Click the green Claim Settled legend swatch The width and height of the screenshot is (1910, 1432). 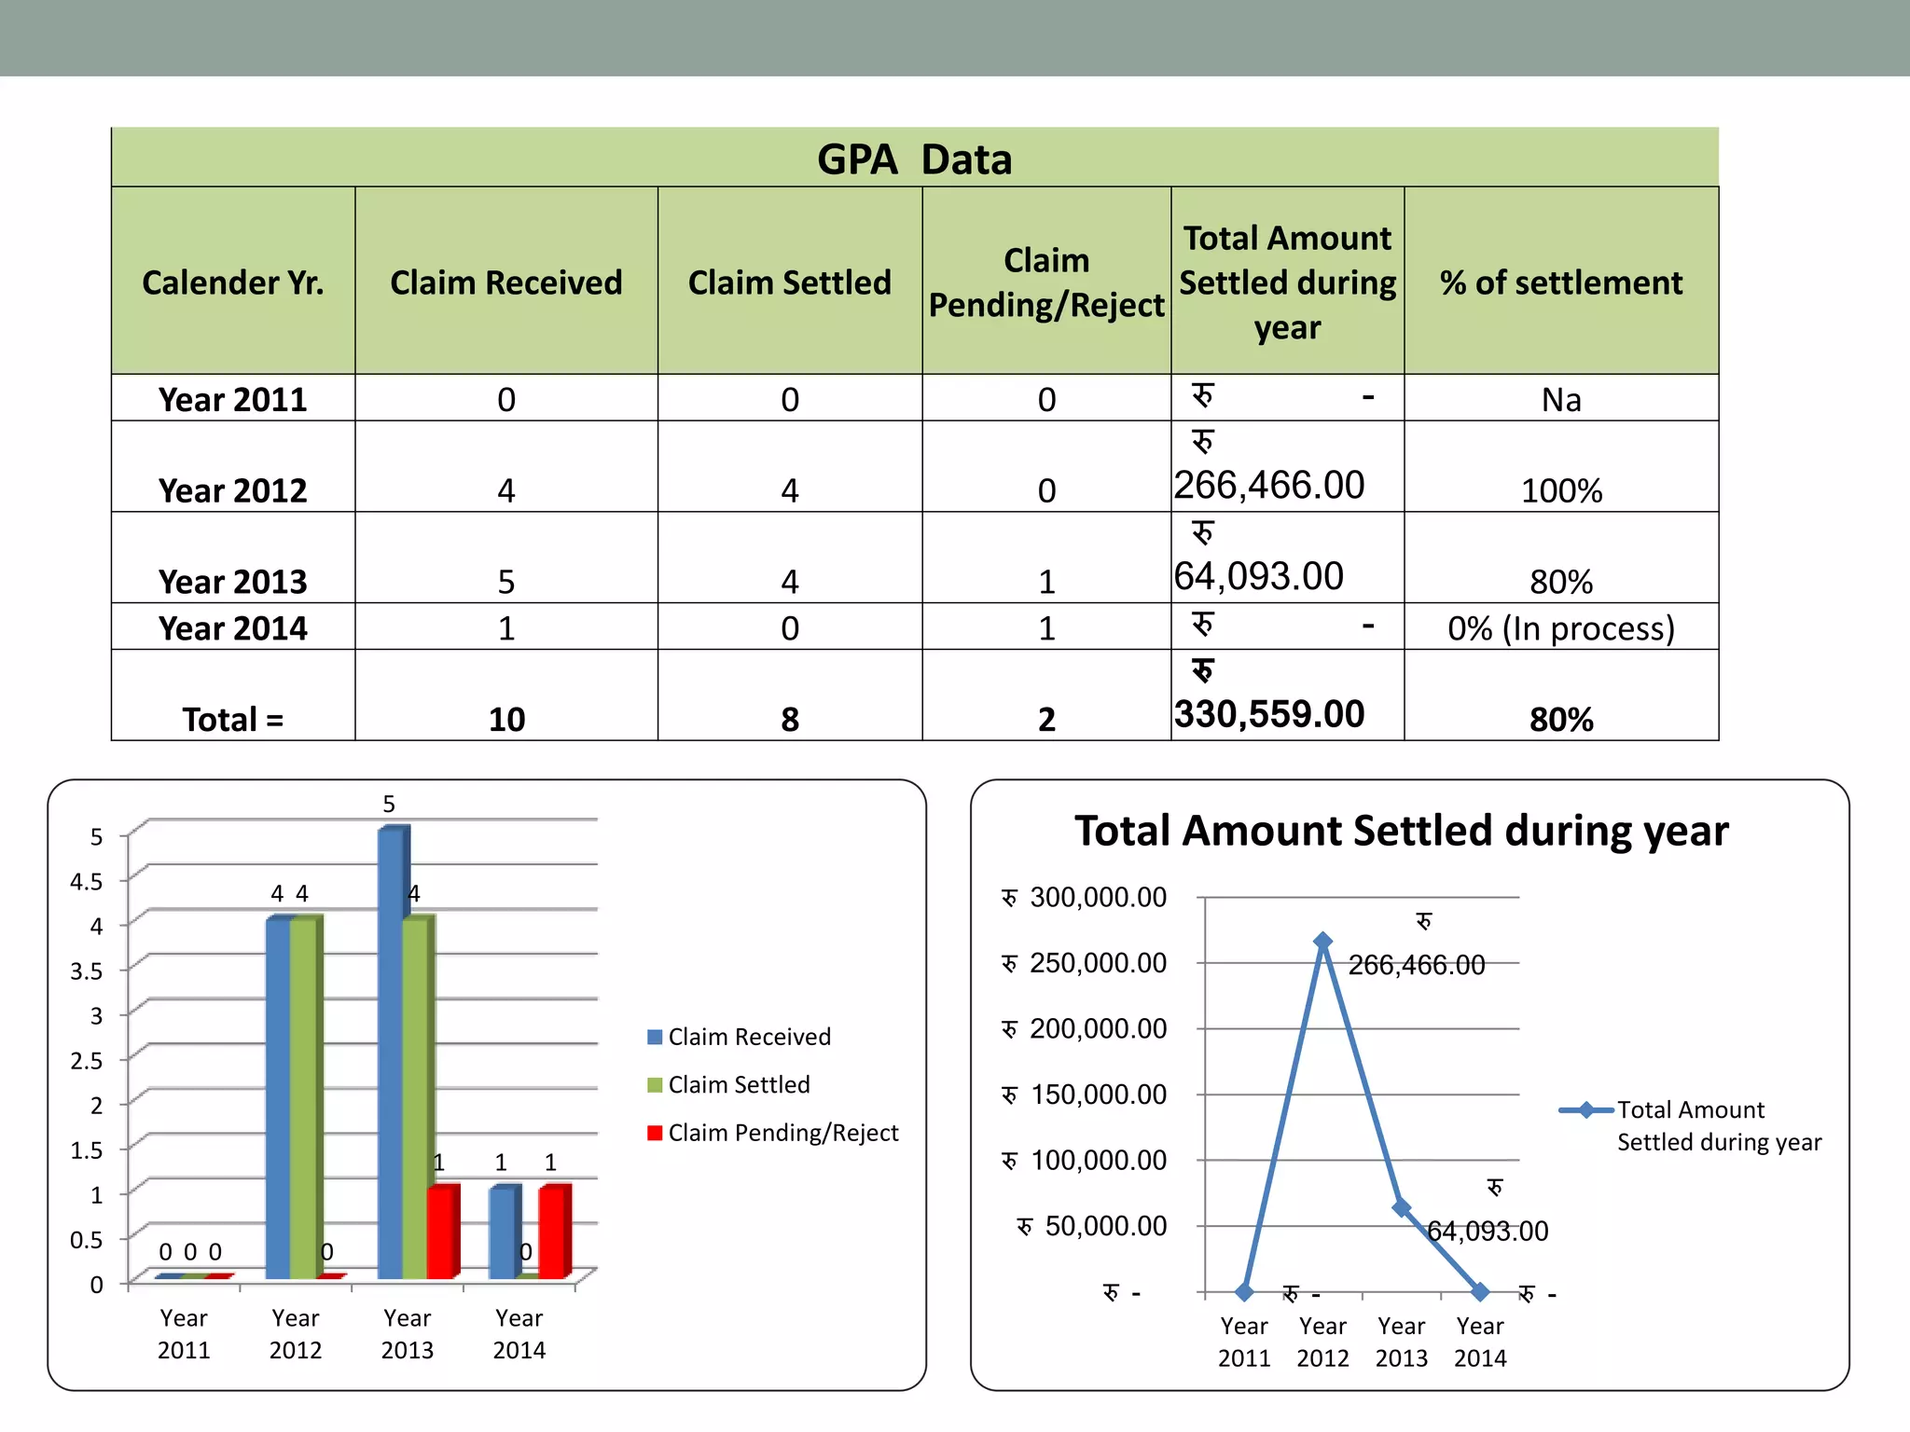coord(655,1084)
